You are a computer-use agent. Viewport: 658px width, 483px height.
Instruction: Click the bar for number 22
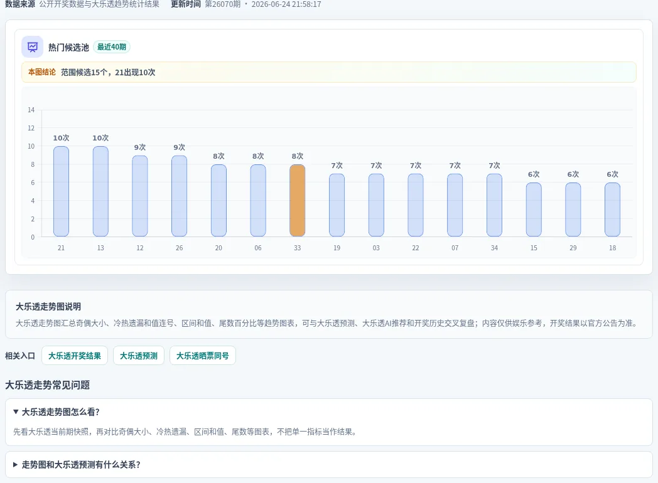(416, 205)
